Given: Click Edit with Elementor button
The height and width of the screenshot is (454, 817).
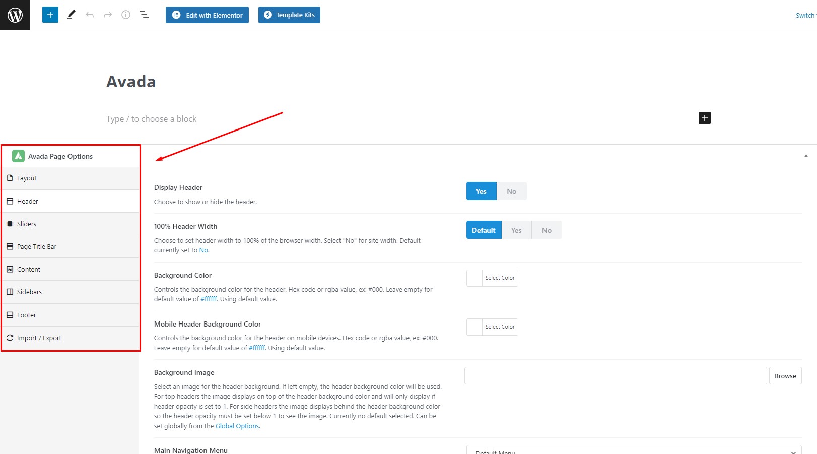Looking at the screenshot, I should (x=207, y=15).
